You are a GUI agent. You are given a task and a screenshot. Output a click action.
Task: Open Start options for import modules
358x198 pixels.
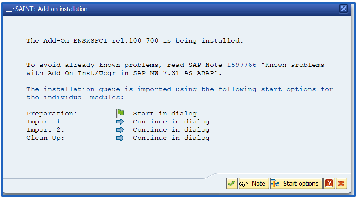pyautogui.click(x=296, y=184)
